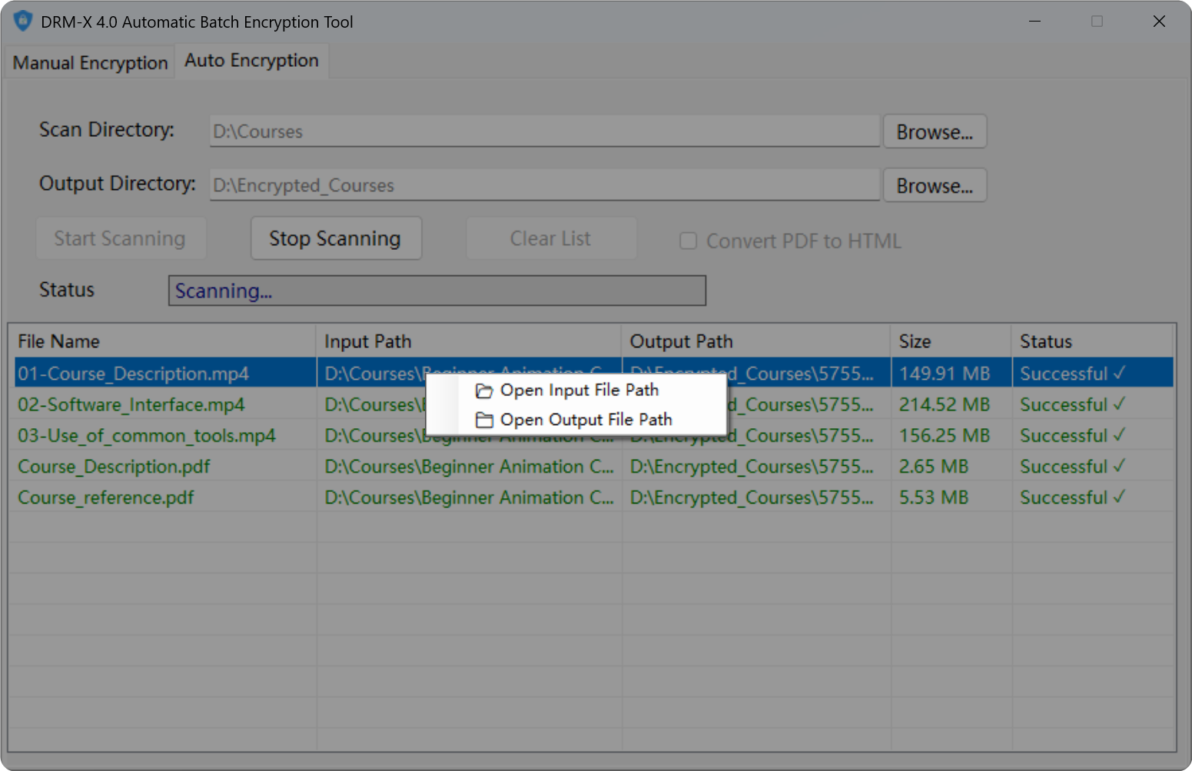Click the Scan Directory path field
1192x771 pixels.
click(544, 131)
